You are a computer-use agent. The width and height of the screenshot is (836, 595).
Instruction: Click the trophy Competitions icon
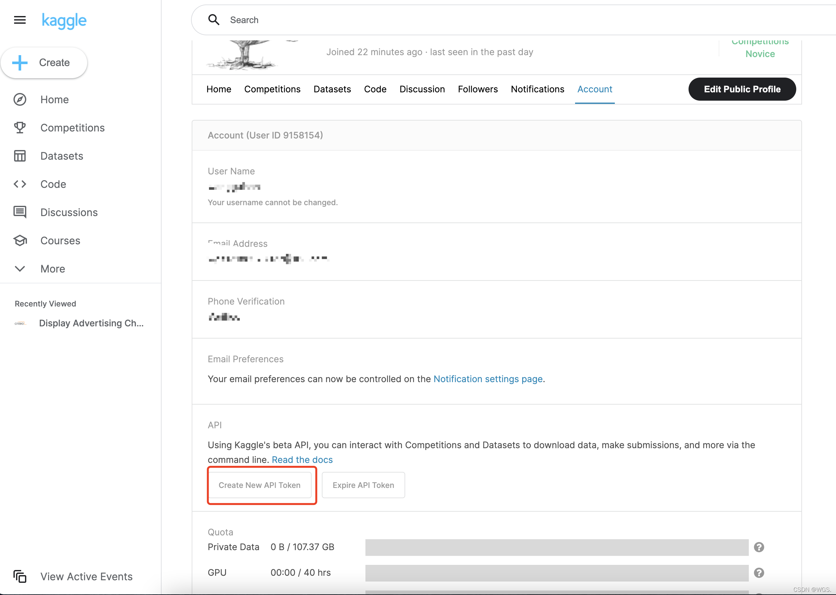click(x=20, y=128)
